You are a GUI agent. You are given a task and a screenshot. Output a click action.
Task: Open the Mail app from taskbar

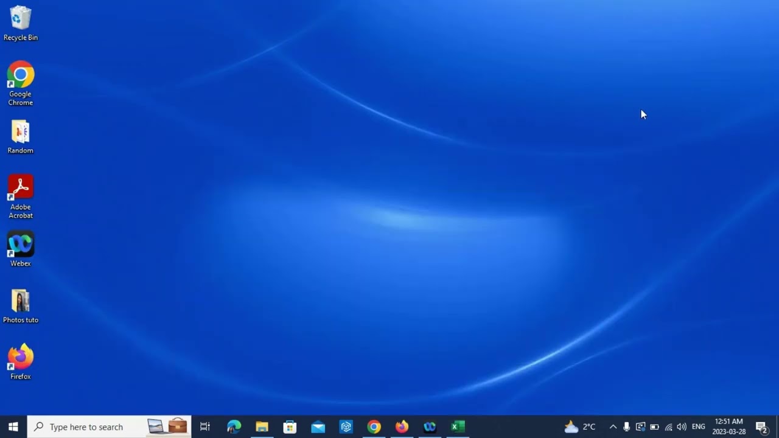click(x=318, y=426)
